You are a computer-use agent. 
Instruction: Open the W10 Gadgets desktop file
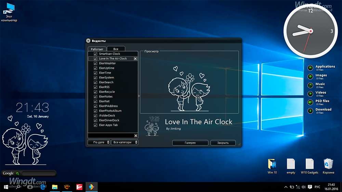(309, 164)
